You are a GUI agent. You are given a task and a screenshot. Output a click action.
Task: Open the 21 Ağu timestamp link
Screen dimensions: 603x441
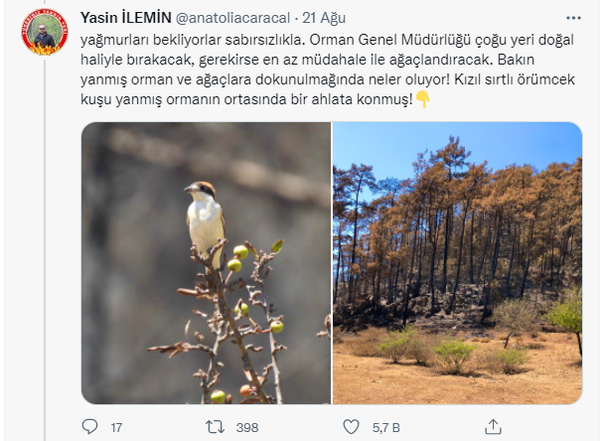(324, 18)
